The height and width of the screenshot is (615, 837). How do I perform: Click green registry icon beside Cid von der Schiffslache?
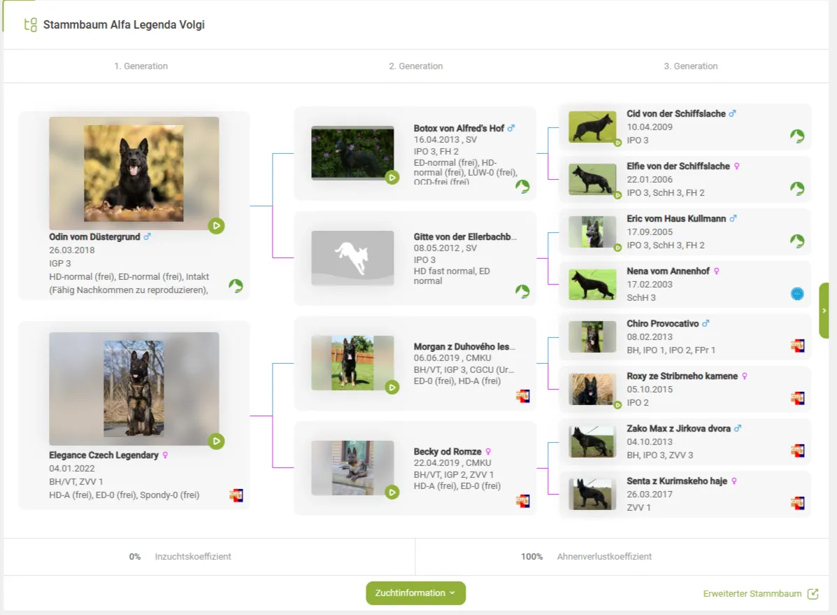point(797,136)
